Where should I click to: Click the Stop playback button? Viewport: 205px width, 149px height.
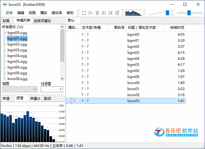click(x=84, y=13)
